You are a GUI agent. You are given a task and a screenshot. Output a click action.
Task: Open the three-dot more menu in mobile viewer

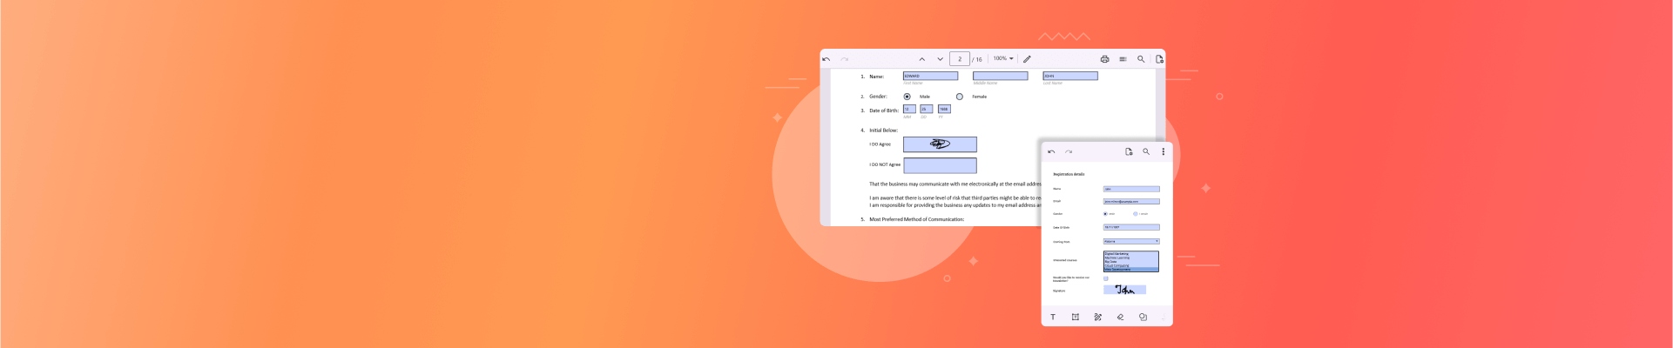1163,151
